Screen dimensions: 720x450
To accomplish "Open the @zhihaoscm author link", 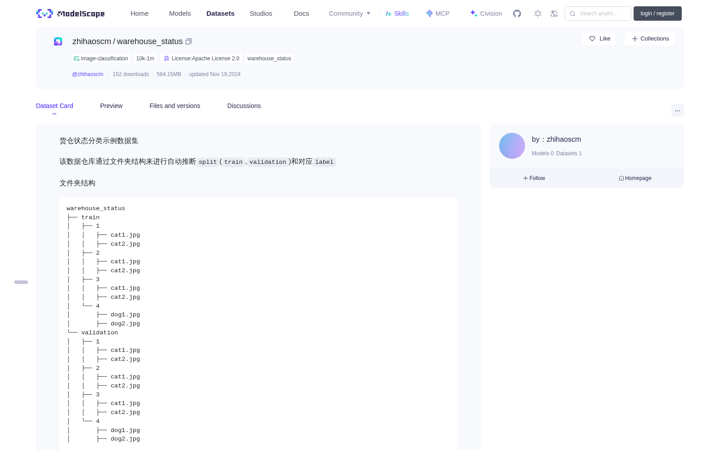I will coord(88,74).
